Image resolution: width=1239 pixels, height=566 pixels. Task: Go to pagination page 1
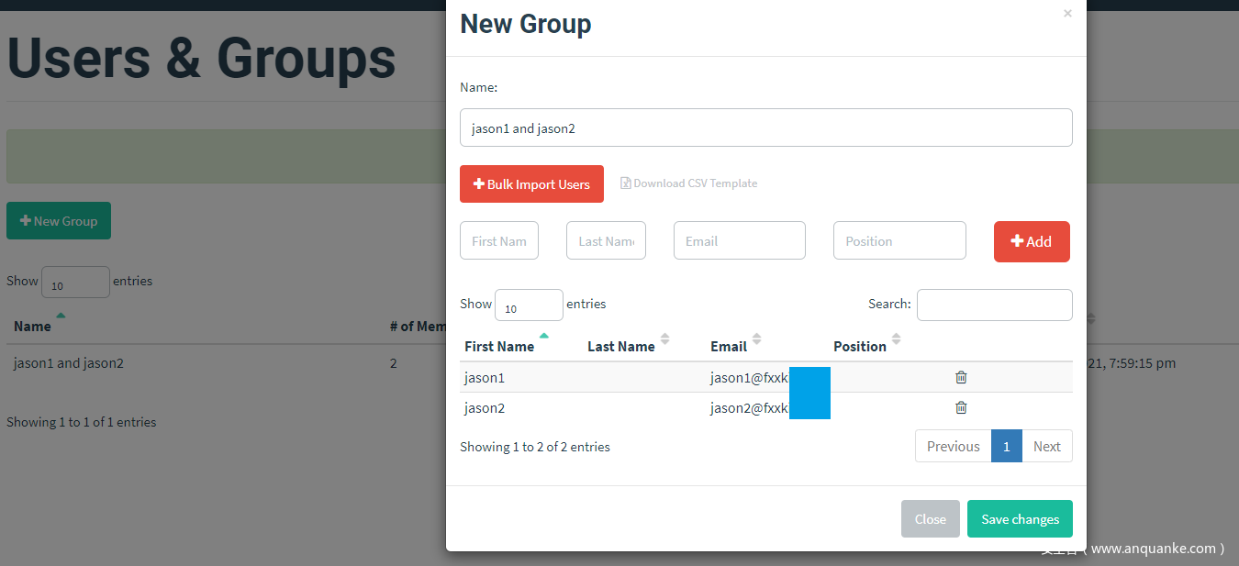point(1006,447)
